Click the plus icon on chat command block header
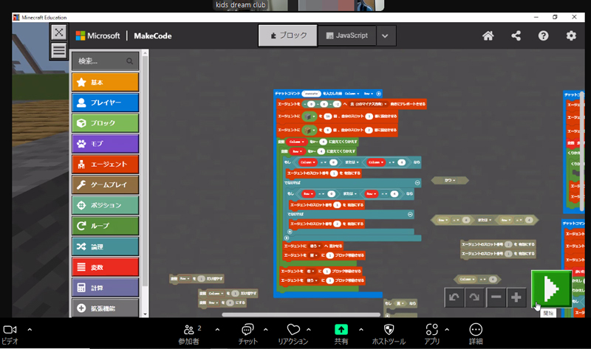 [379, 94]
